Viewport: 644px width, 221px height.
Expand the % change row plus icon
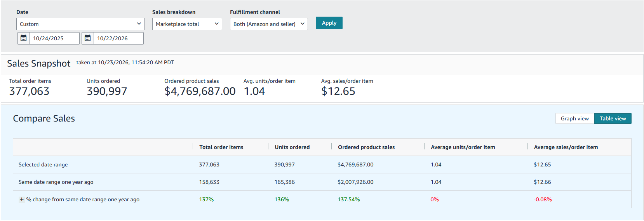[x=22, y=199]
